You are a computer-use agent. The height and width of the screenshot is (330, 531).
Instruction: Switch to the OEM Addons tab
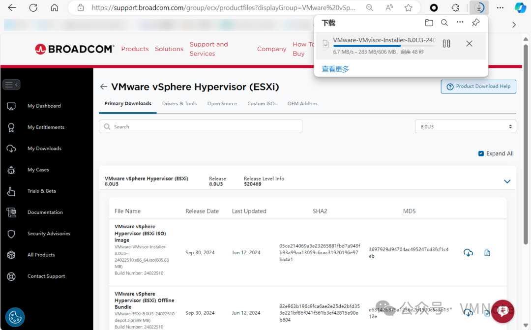tap(302, 104)
